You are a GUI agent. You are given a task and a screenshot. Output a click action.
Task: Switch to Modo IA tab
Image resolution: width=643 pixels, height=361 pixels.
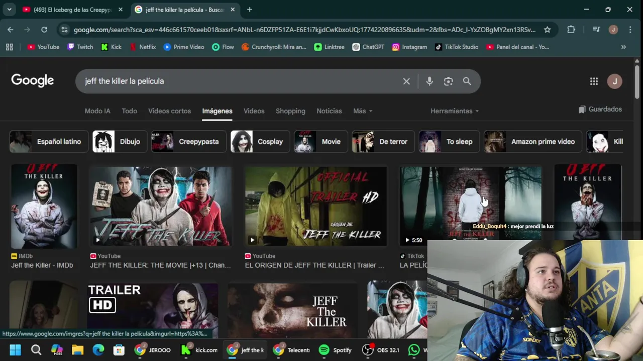point(97,111)
